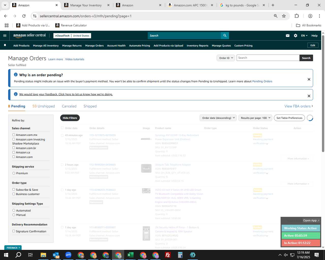Open the Chrome apps grid icon
Viewport: 325px width, 260px height.
(7, 25)
